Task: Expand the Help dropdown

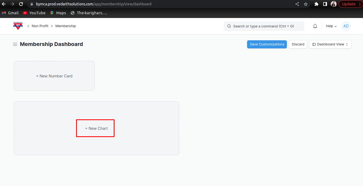Action: coord(331,26)
